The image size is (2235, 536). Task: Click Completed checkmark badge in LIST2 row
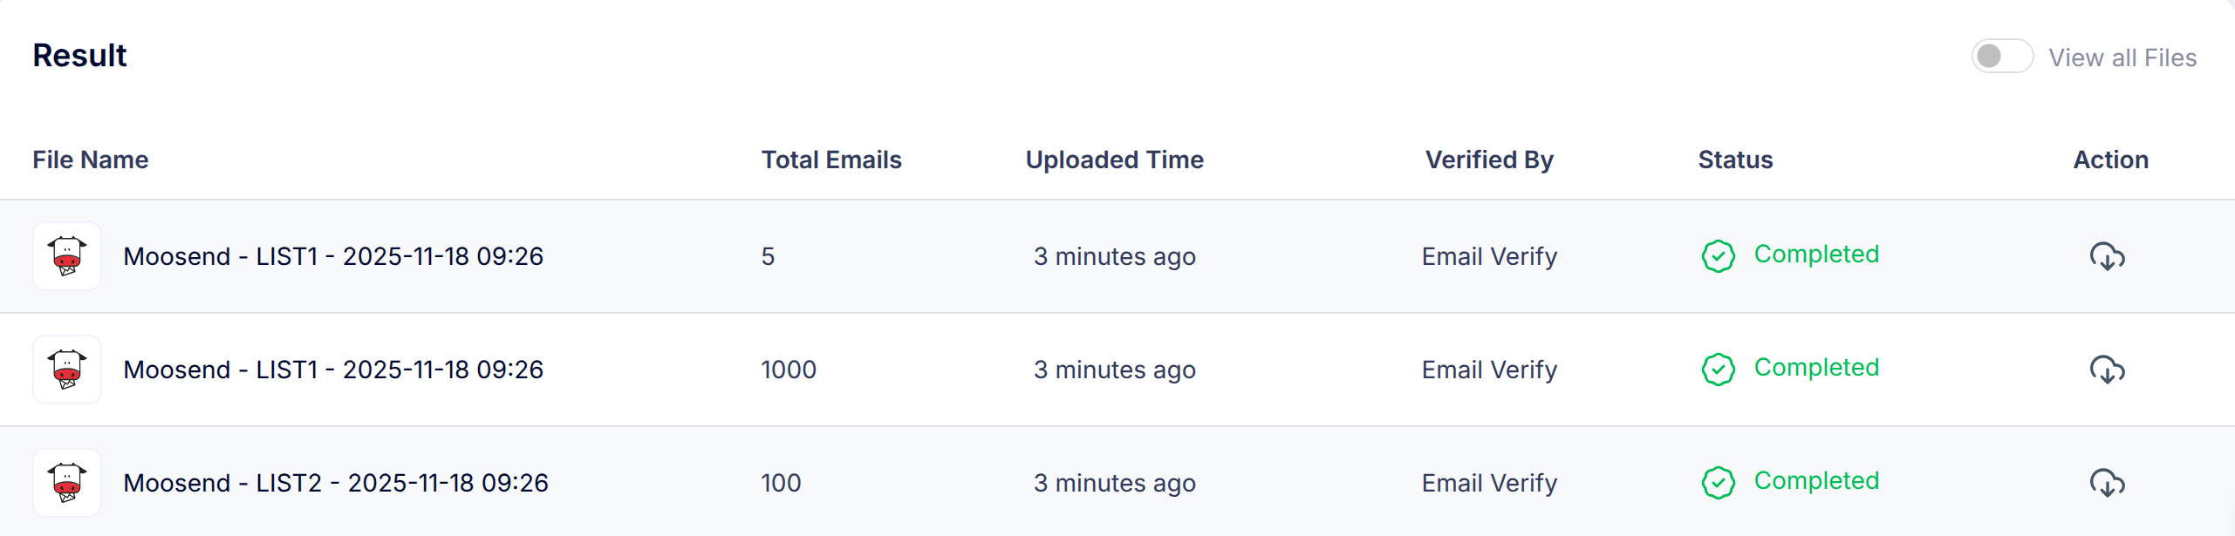click(x=1718, y=483)
